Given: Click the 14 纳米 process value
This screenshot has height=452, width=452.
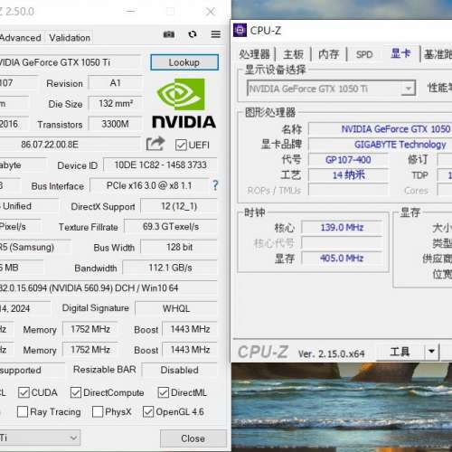Looking at the screenshot, I should point(348,174).
